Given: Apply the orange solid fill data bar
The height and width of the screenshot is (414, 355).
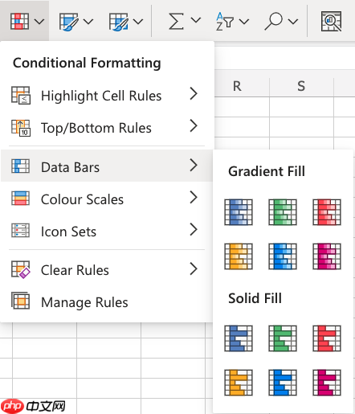Looking at the screenshot, I should [x=239, y=383].
